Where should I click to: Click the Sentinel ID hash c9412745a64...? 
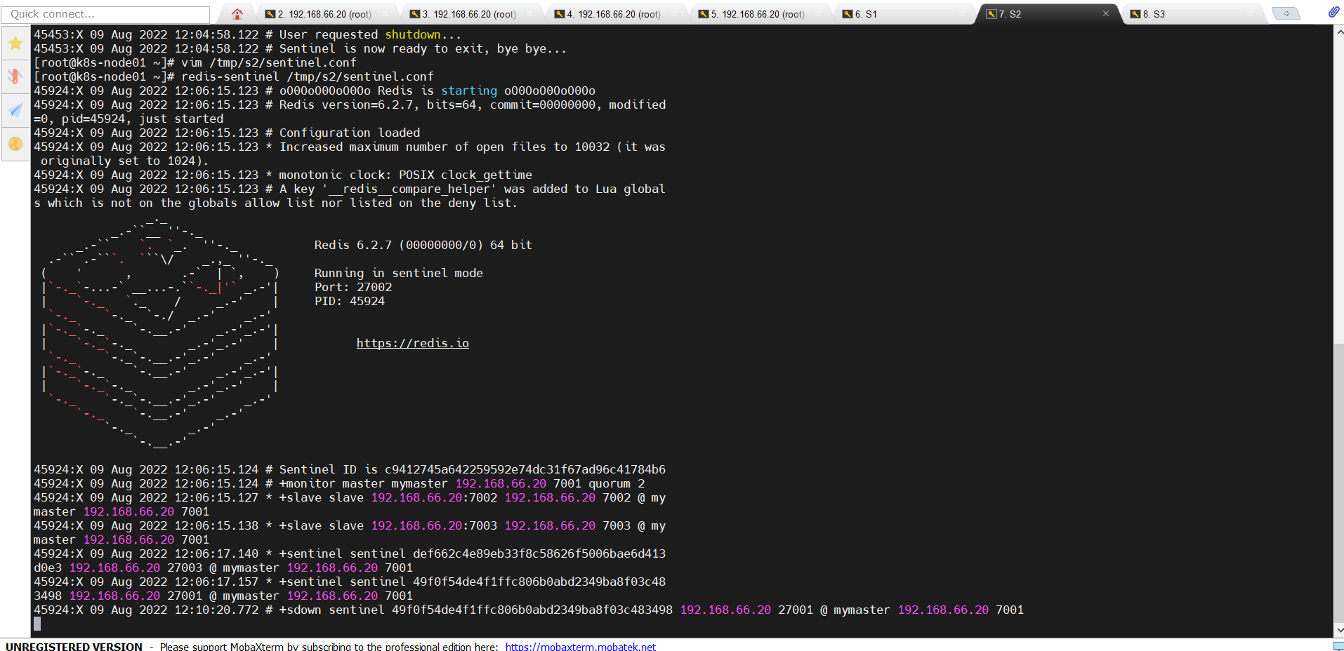coord(525,469)
